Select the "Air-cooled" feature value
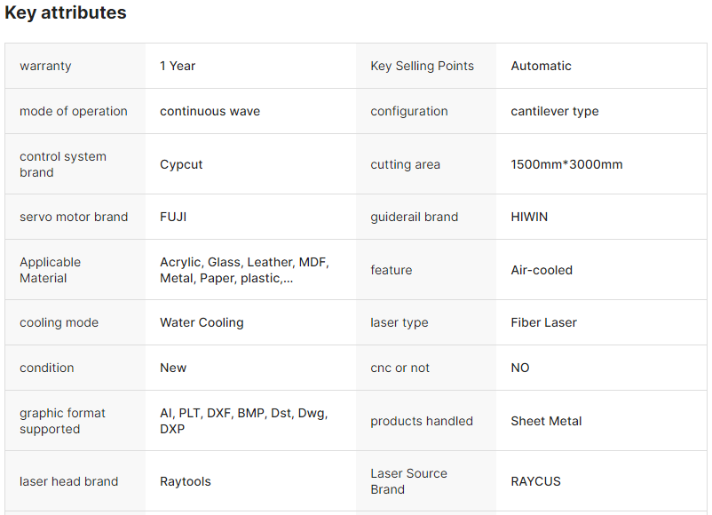This screenshot has height=515, width=712. [542, 270]
